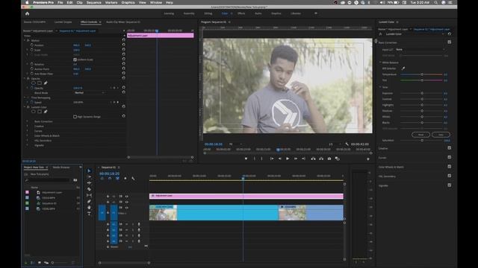The image size is (478, 268).
Task: Expand HSL Secondary in Effect Controls
Action: [27, 141]
